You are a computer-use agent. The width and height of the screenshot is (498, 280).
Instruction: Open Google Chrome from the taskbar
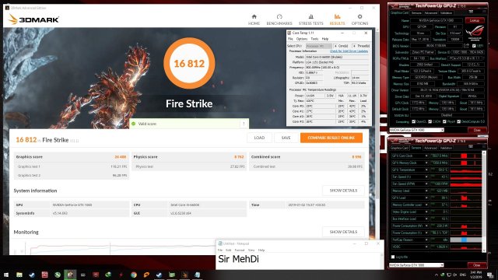(x=134, y=275)
